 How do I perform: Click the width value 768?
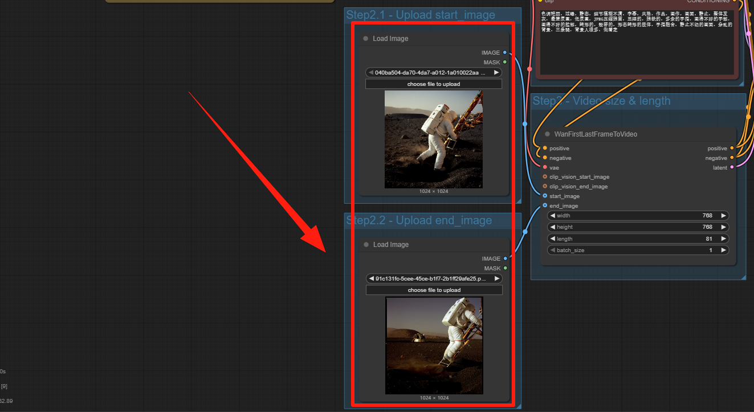click(707, 216)
